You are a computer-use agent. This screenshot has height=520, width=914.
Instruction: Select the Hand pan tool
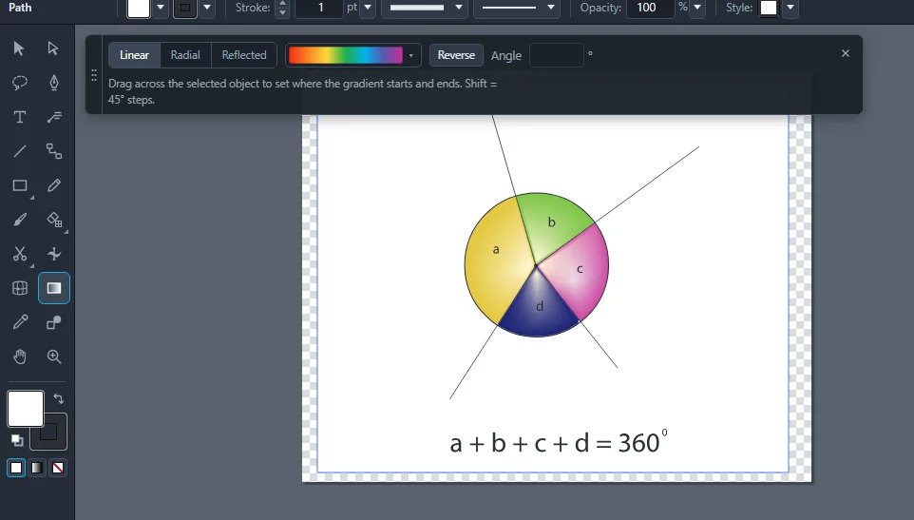(20, 356)
